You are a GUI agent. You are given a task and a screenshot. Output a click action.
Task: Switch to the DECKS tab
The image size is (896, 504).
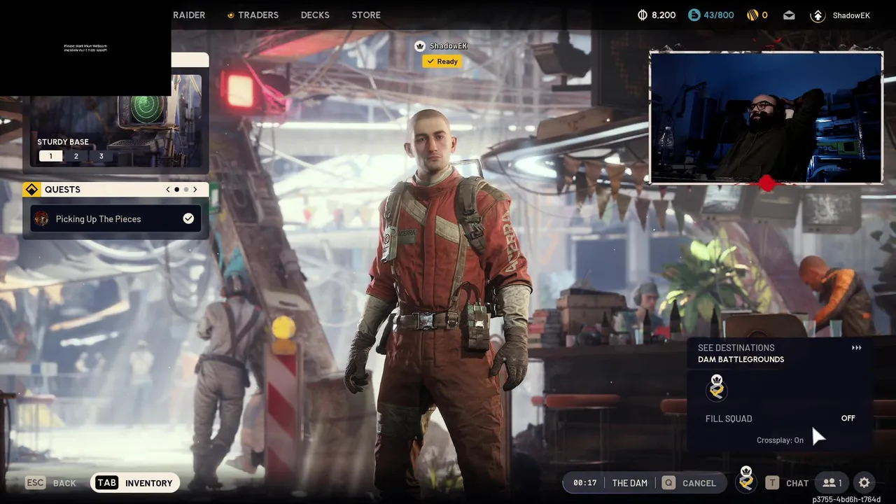tap(315, 15)
